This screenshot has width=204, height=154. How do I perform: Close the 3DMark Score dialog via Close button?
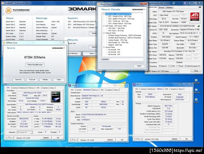tap(59, 80)
